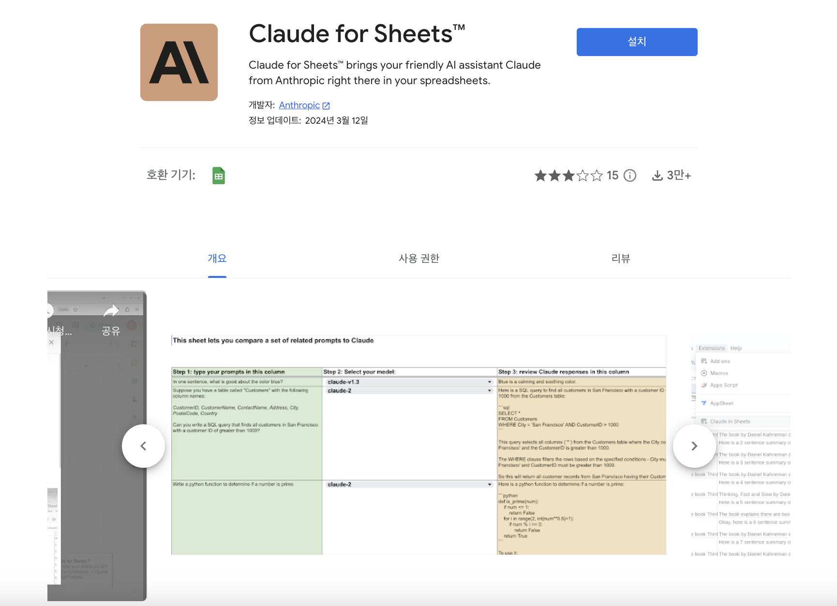The image size is (837, 606).
Task: Click the AppSheet icon in the menu screenshot
Action: tap(704, 403)
